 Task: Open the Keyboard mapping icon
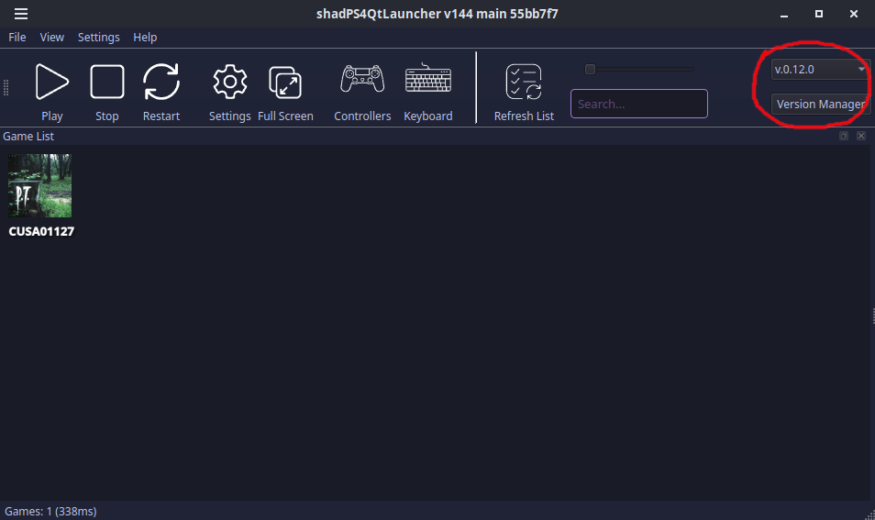pyautogui.click(x=428, y=78)
